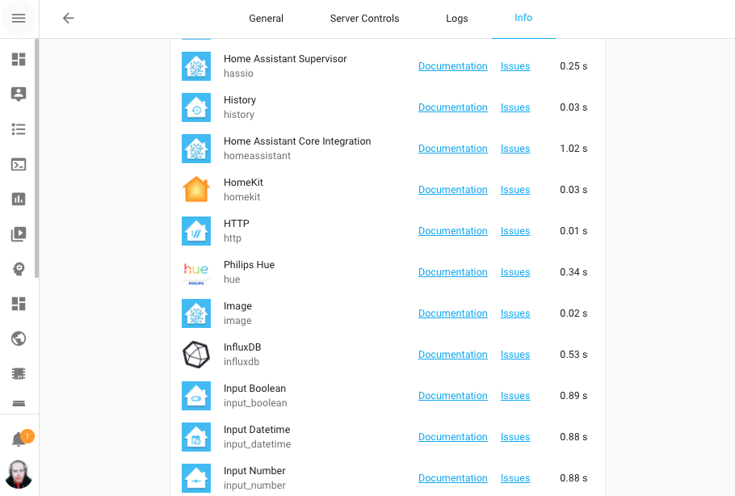
Task: Click the orange HomeKit house icon
Action: [195, 189]
